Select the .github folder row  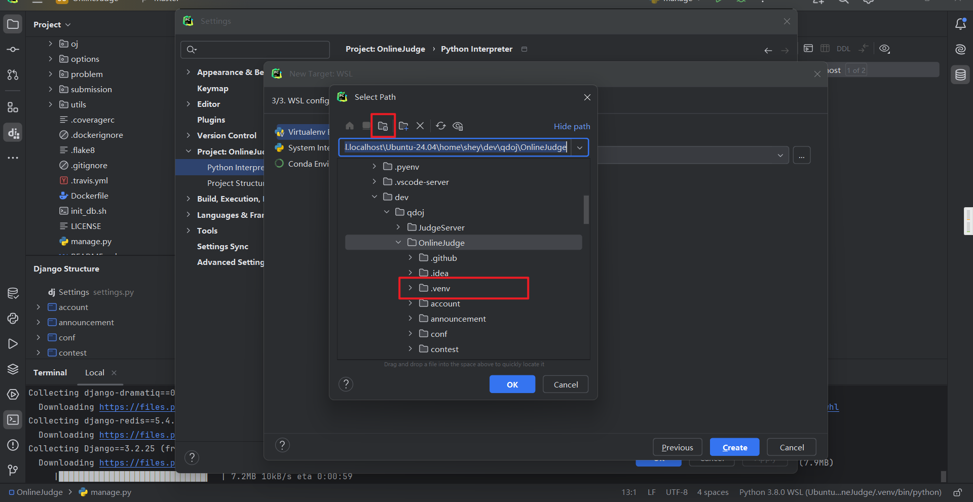coord(463,258)
